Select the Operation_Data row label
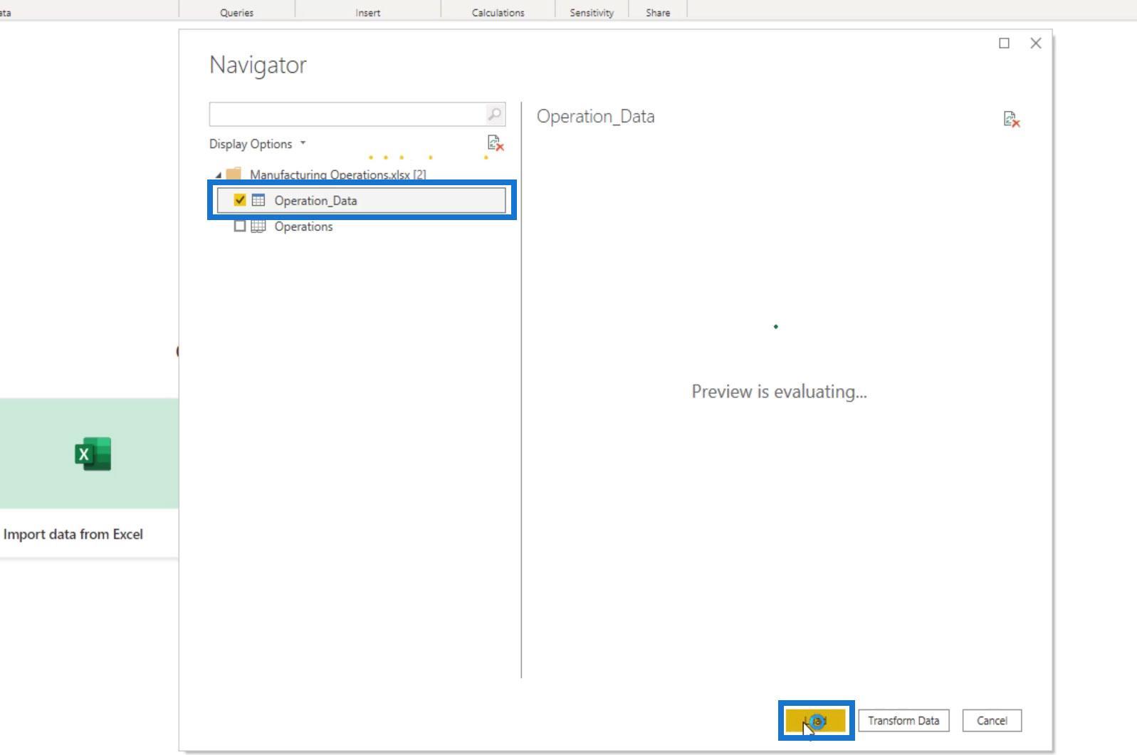The width and height of the screenshot is (1137, 755). click(x=315, y=201)
